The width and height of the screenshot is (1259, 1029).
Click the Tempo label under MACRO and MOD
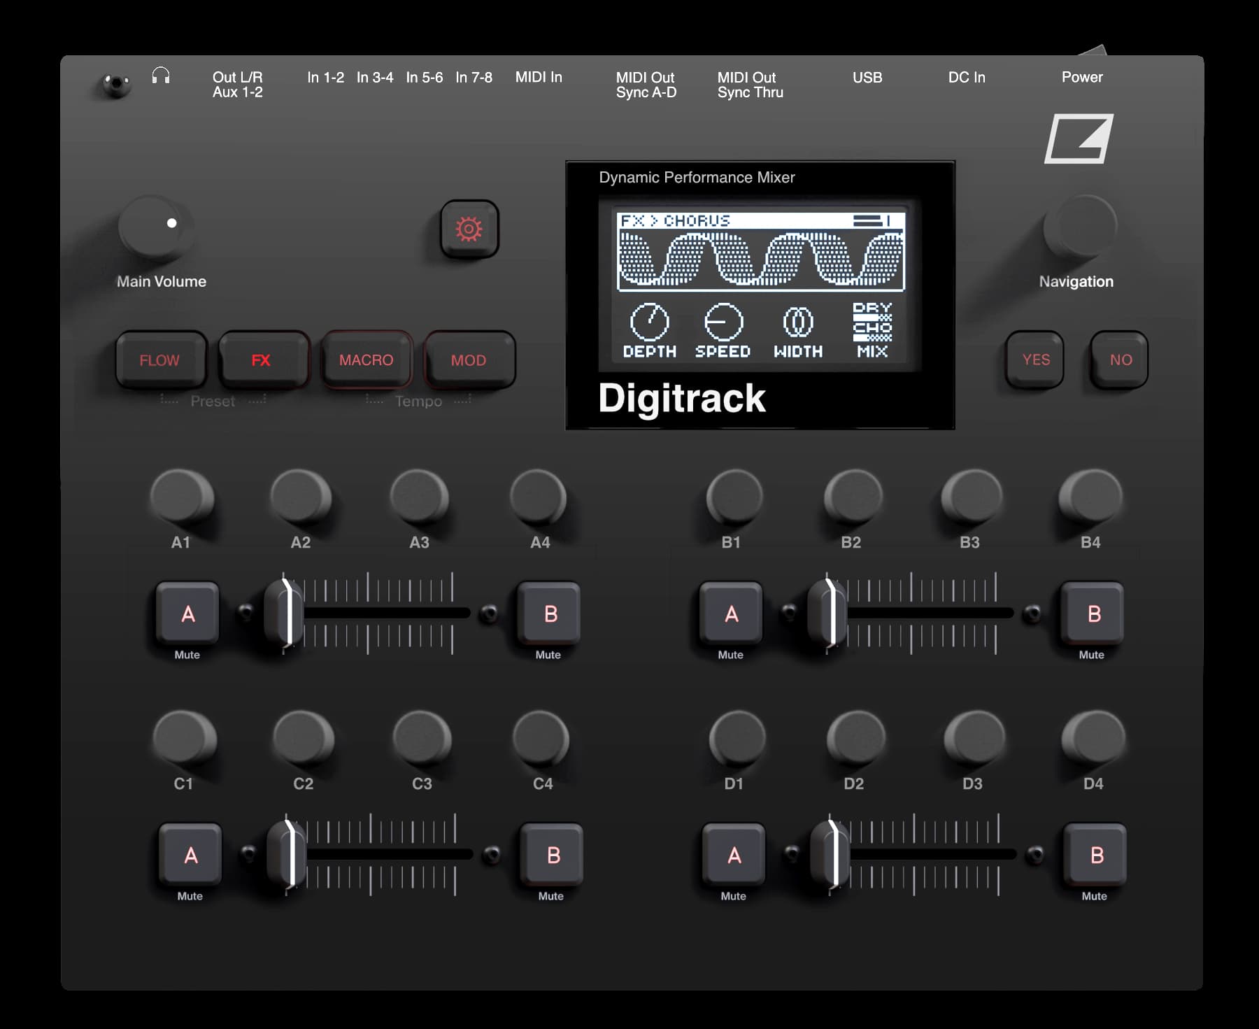[x=418, y=402]
